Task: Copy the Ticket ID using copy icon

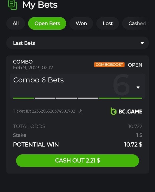Action: coord(80,111)
